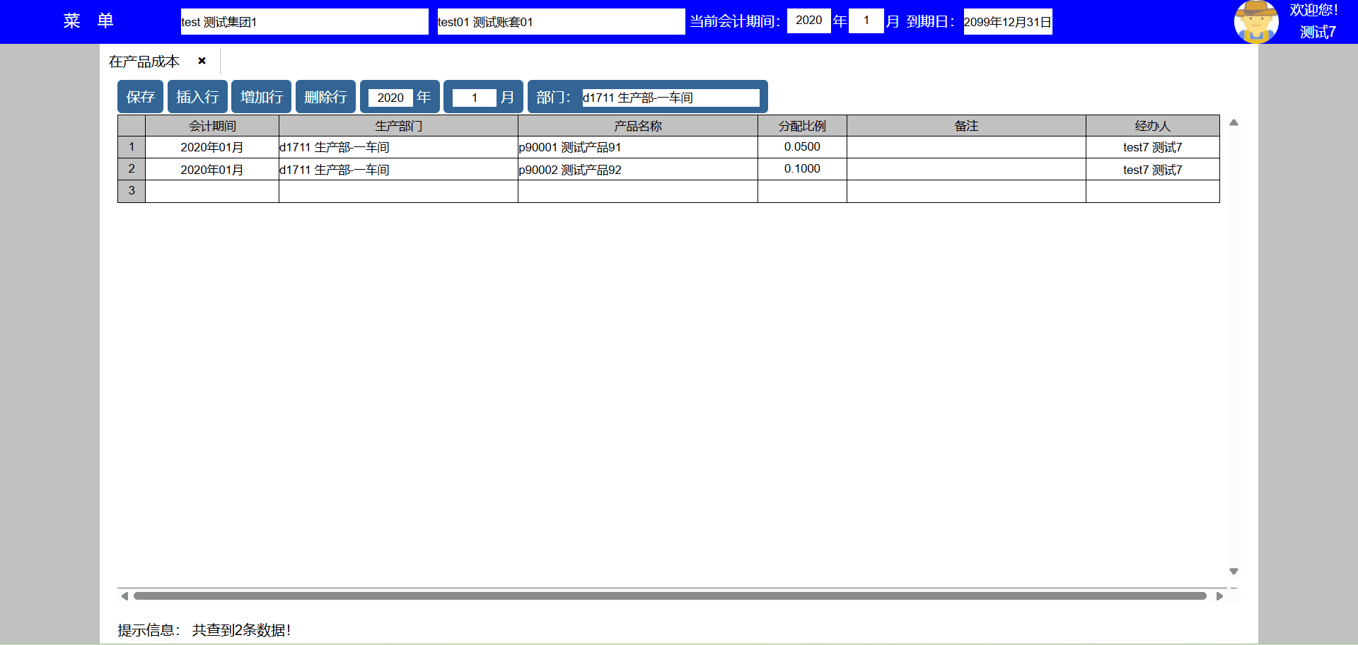
Task: Switch to the 在产品成本 tab
Action: point(144,62)
